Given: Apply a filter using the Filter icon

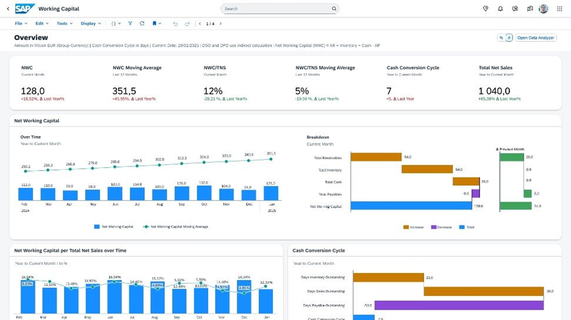Looking at the screenshot, I should click(x=130, y=23).
